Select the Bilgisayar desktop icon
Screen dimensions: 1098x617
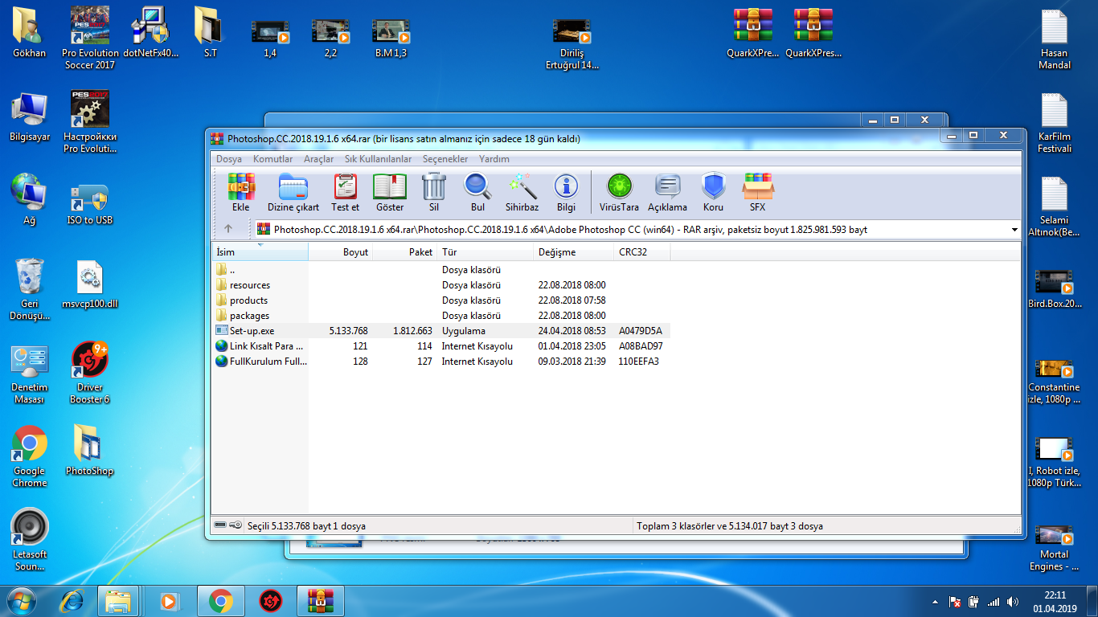pos(30,117)
